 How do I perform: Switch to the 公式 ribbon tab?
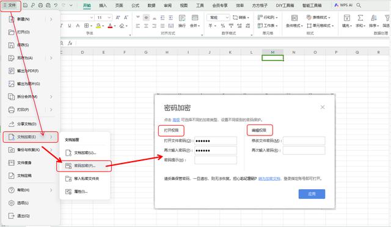[135, 5]
